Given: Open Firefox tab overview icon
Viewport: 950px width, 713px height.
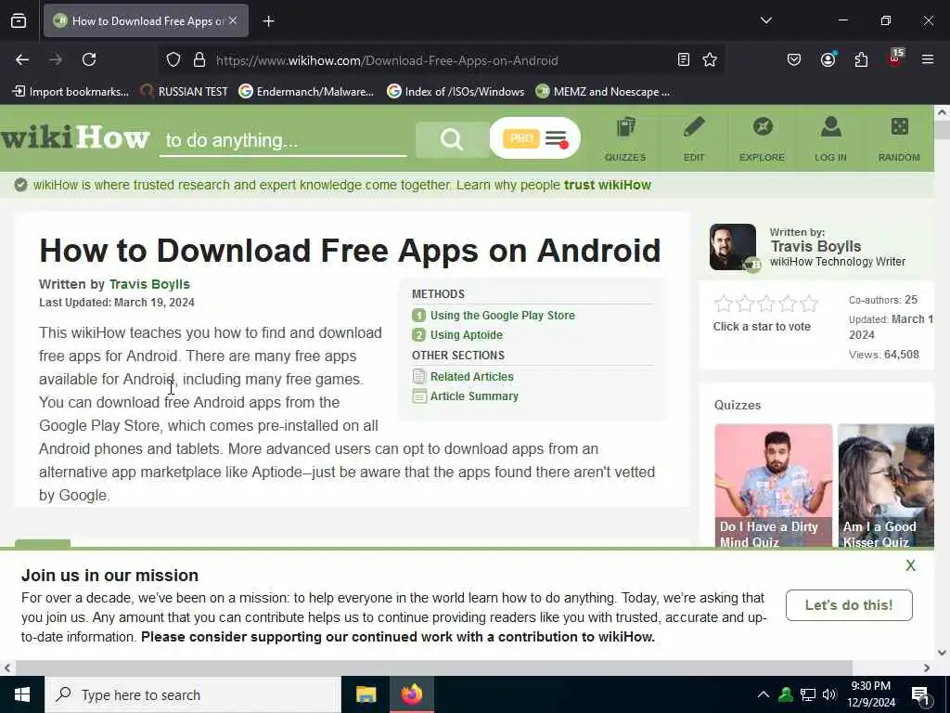Looking at the screenshot, I should click(19, 21).
